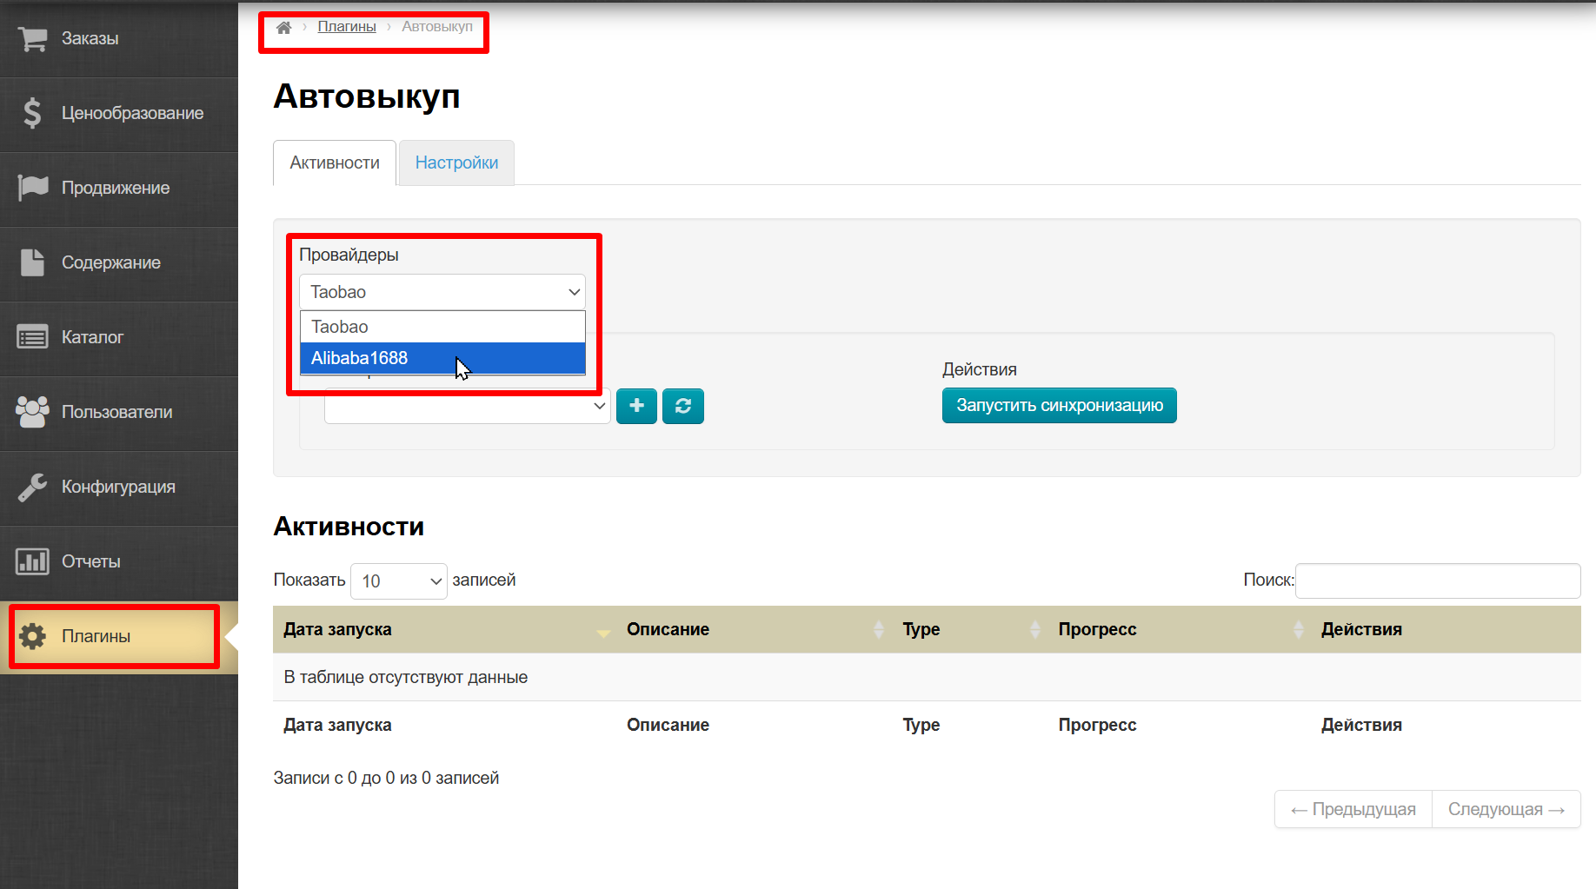This screenshot has width=1596, height=889.
Task: Click into the Поиск search field
Action: [x=1437, y=581]
